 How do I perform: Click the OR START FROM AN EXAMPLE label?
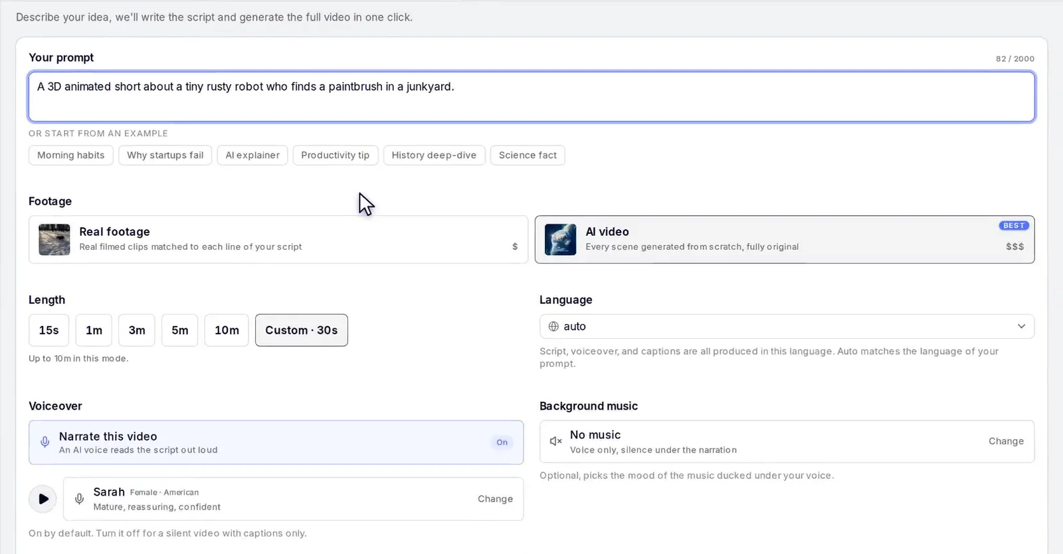click(x=98, y=134)
